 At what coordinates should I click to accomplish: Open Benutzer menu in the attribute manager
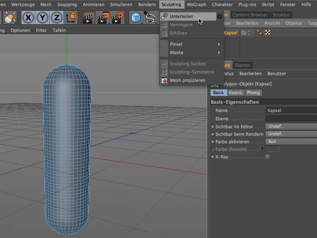[277, 74]
